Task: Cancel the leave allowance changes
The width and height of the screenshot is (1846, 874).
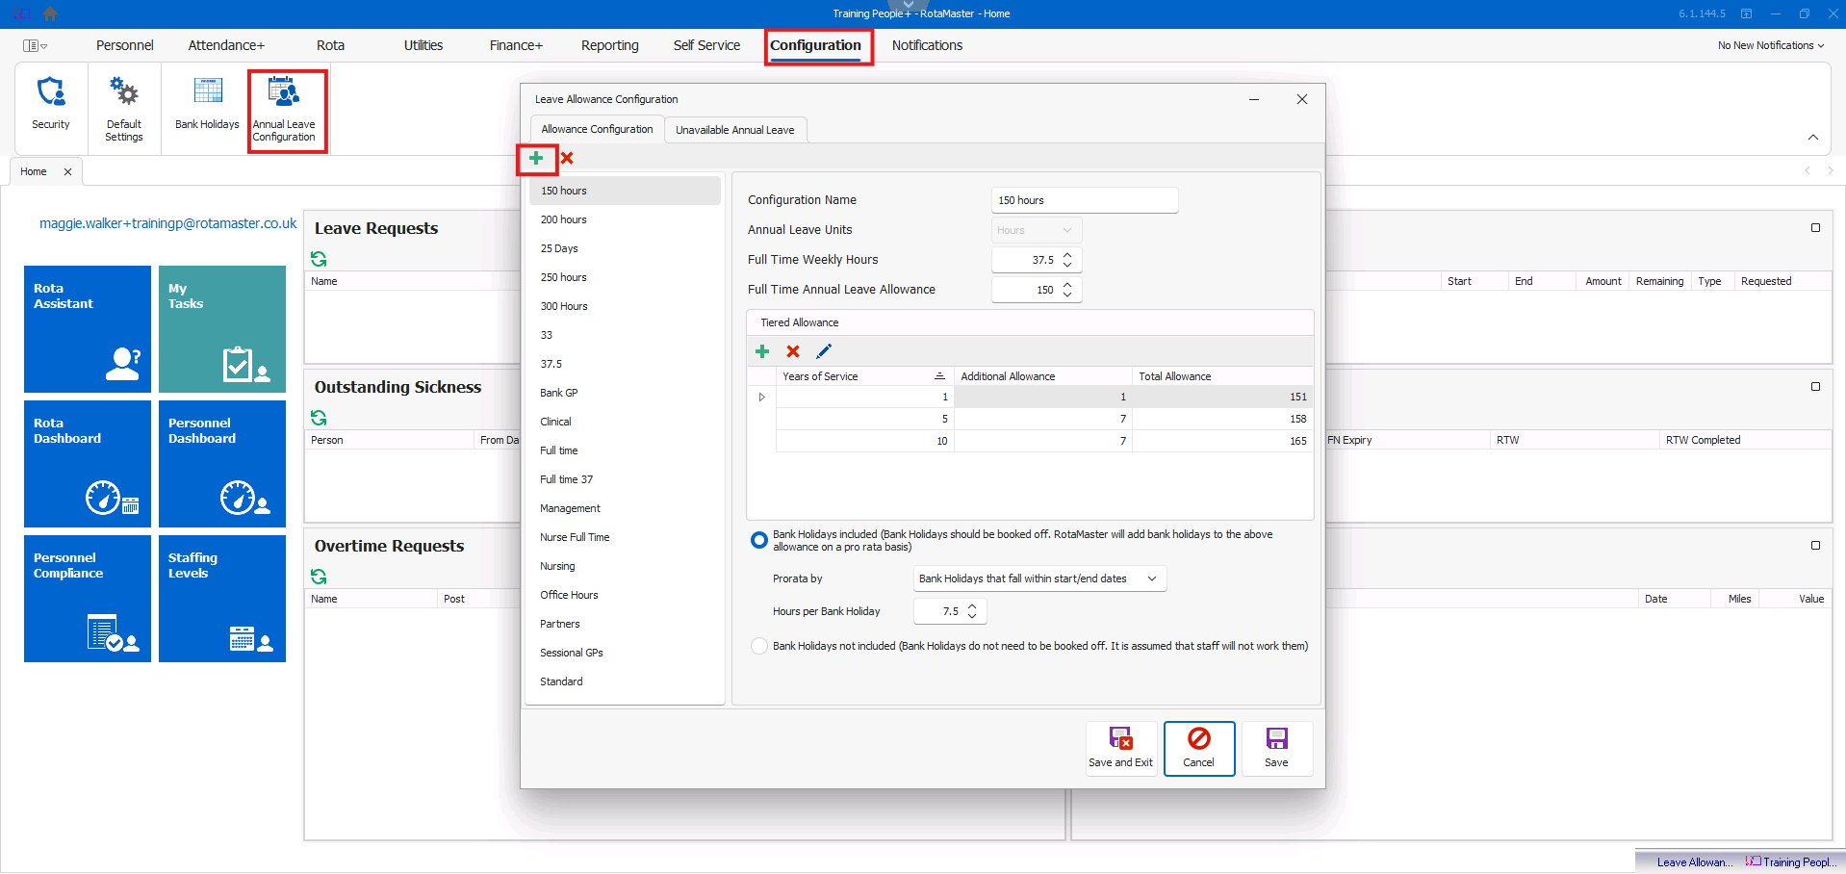Action: 1198,748
